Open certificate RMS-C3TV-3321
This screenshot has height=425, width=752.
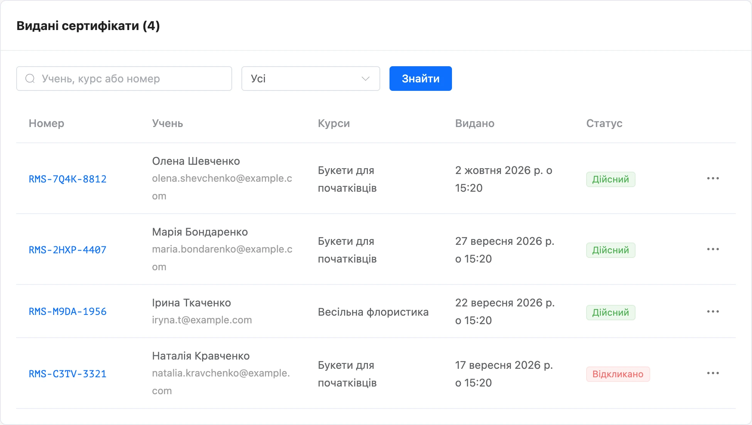67,374
